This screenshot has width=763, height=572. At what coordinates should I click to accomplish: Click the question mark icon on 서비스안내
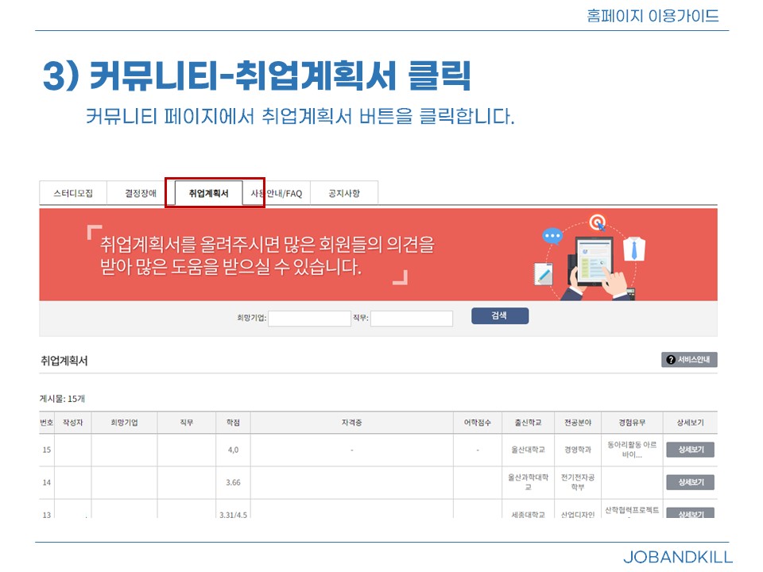(670, 360)
